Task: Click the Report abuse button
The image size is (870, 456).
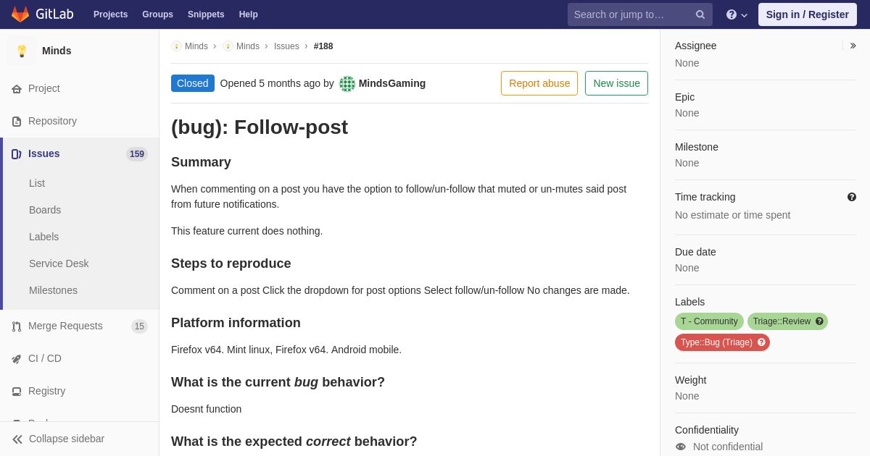Action: [539, 83]
